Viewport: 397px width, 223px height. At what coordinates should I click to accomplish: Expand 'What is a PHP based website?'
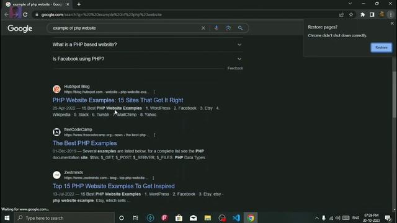click(x=148, y=45)
